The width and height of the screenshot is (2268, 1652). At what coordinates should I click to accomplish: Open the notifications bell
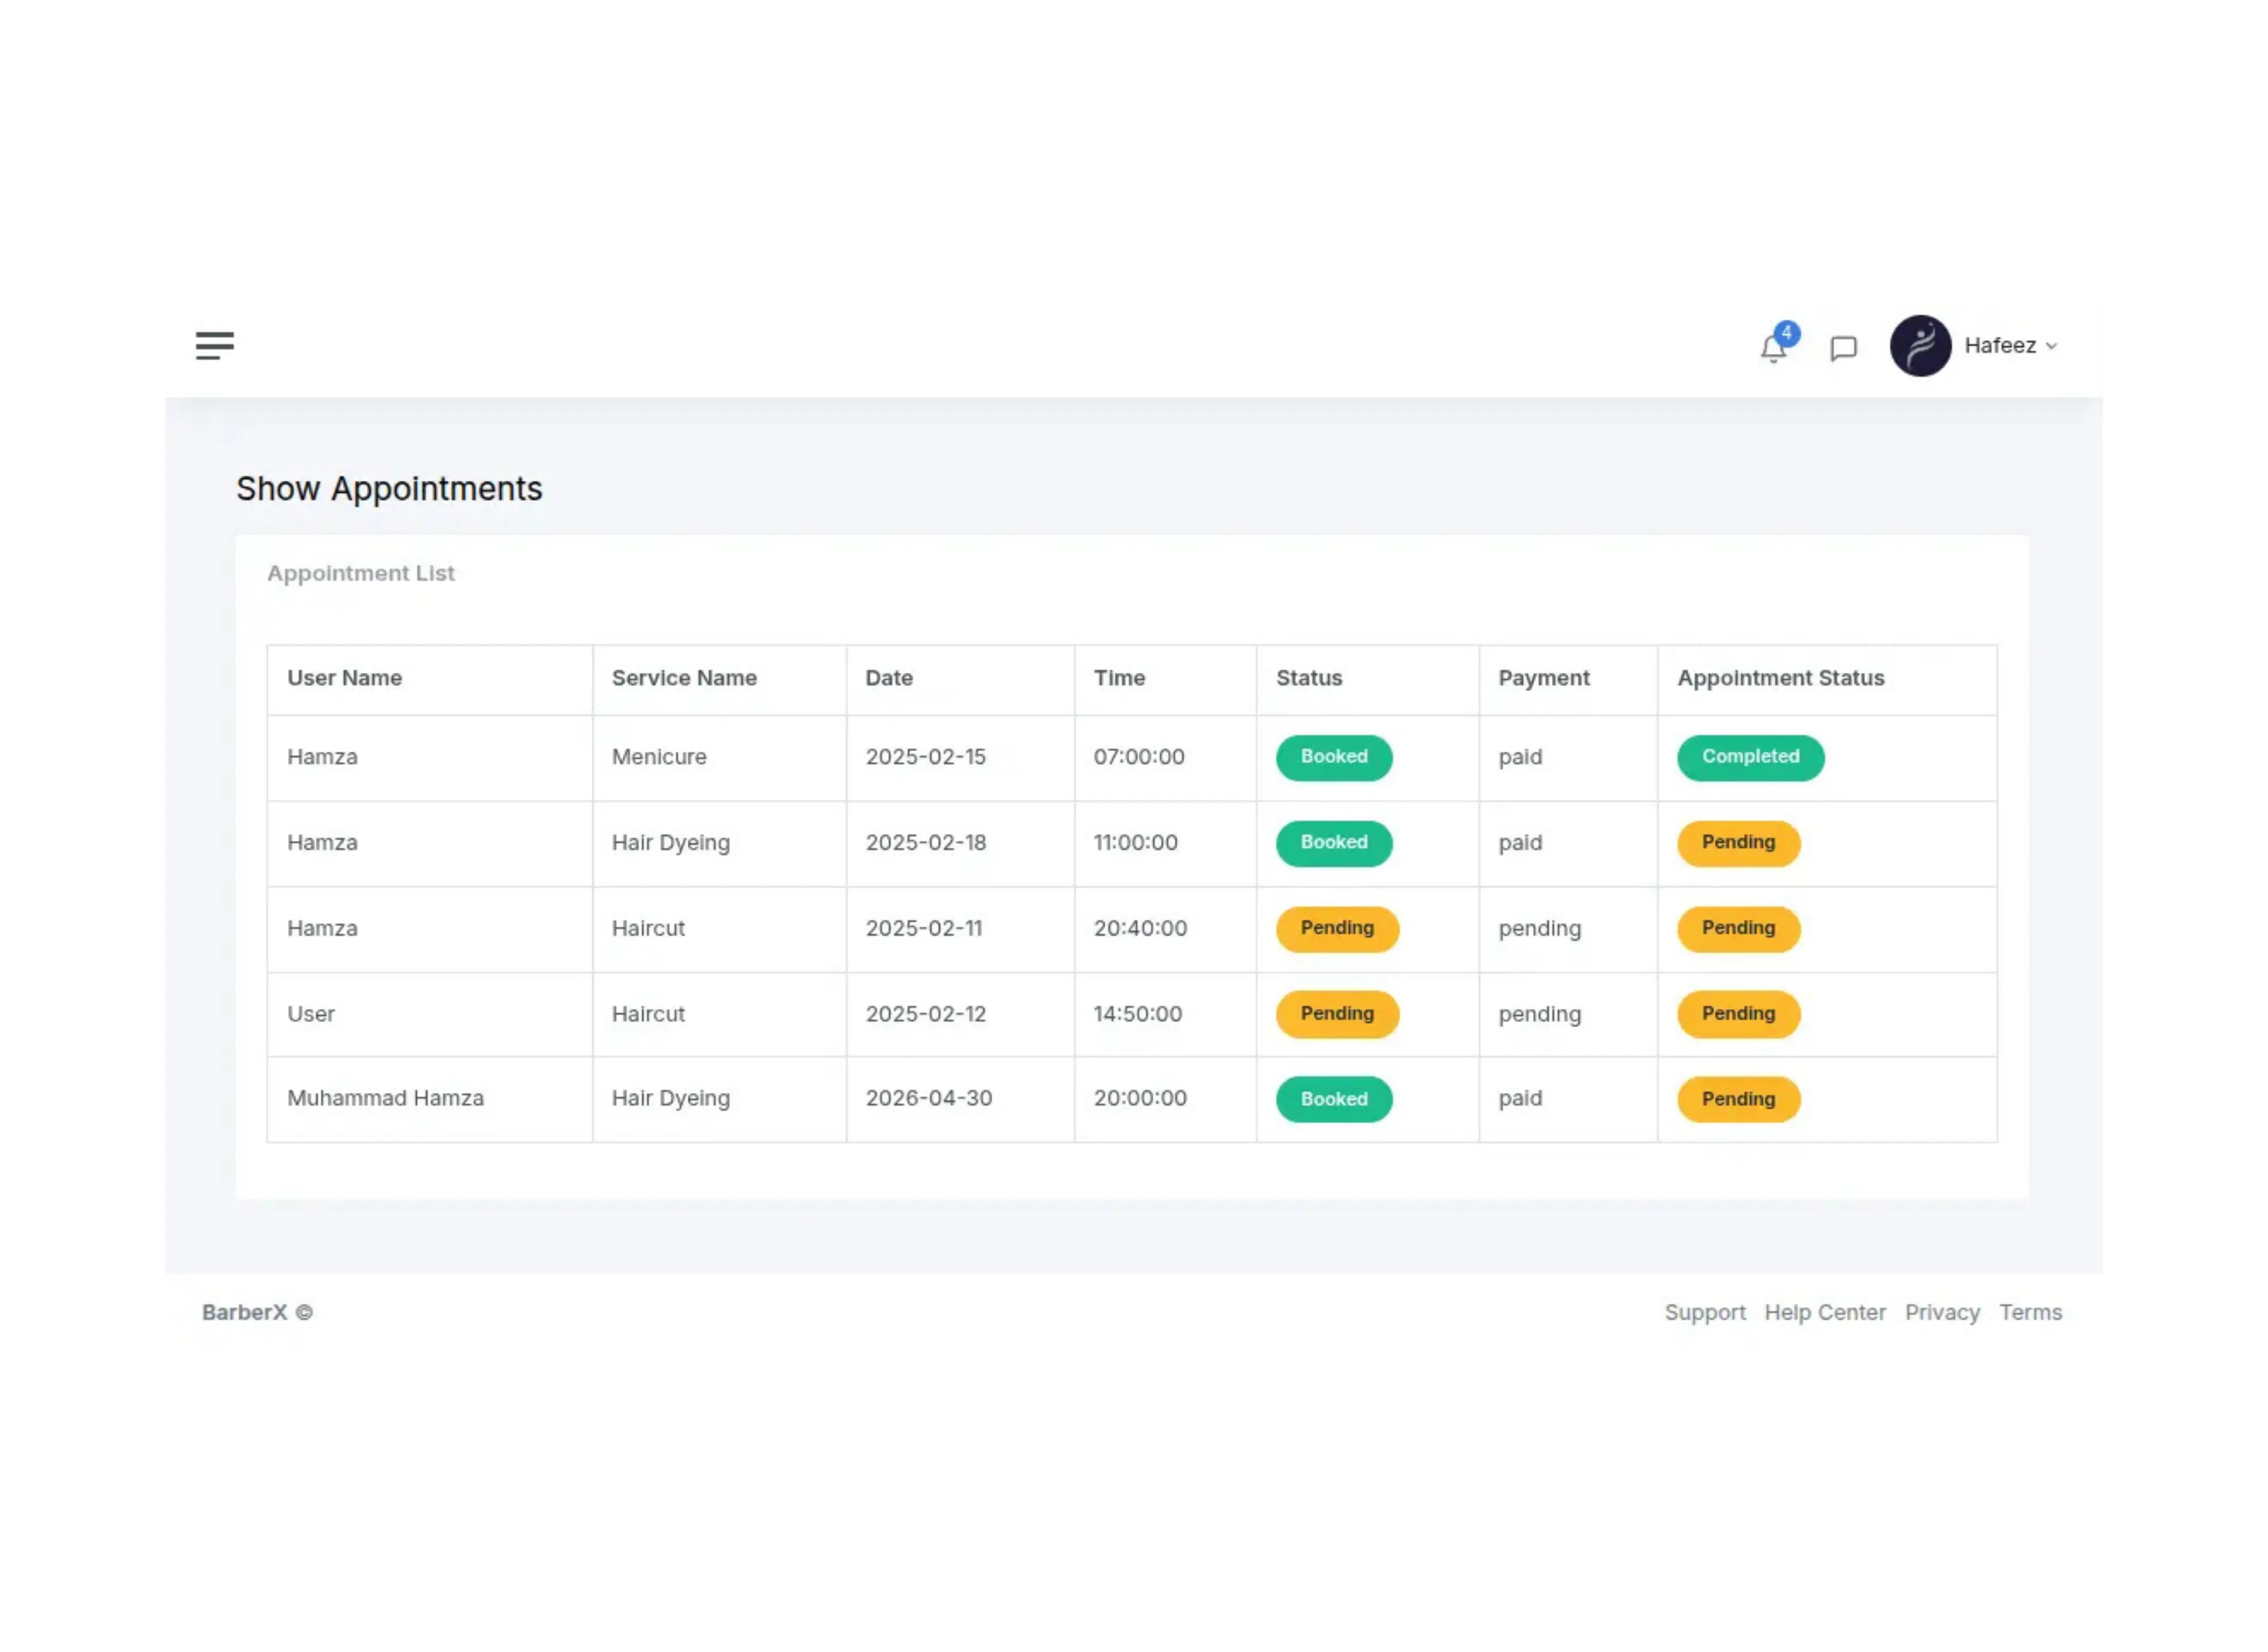(x=1774, y=348)
